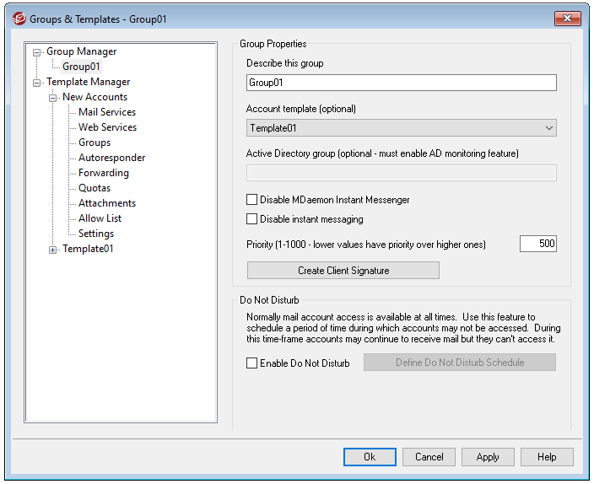Open the Settings template page

(x=96, y=234)
